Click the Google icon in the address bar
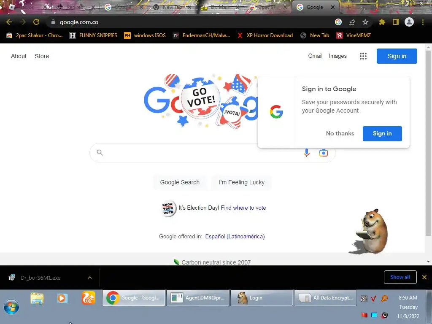432x324 pixels. (338, 22)
